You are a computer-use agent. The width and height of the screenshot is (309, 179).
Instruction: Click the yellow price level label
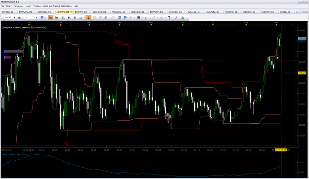pyautogui.click(x=302, y=73)
